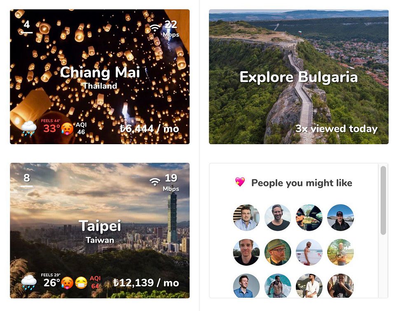The image size is (412, 311).
Task: Click the Wi-Fi icon on Chiang Mai card
Action: 155,27
